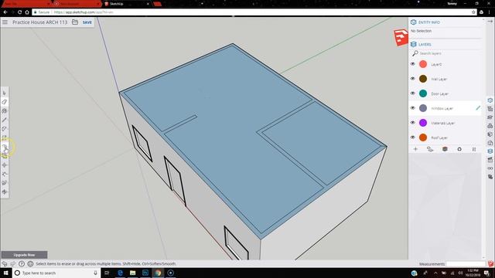495x278 pixels.
Task: Select the arrow Select tool
Action: pos(5,93)
